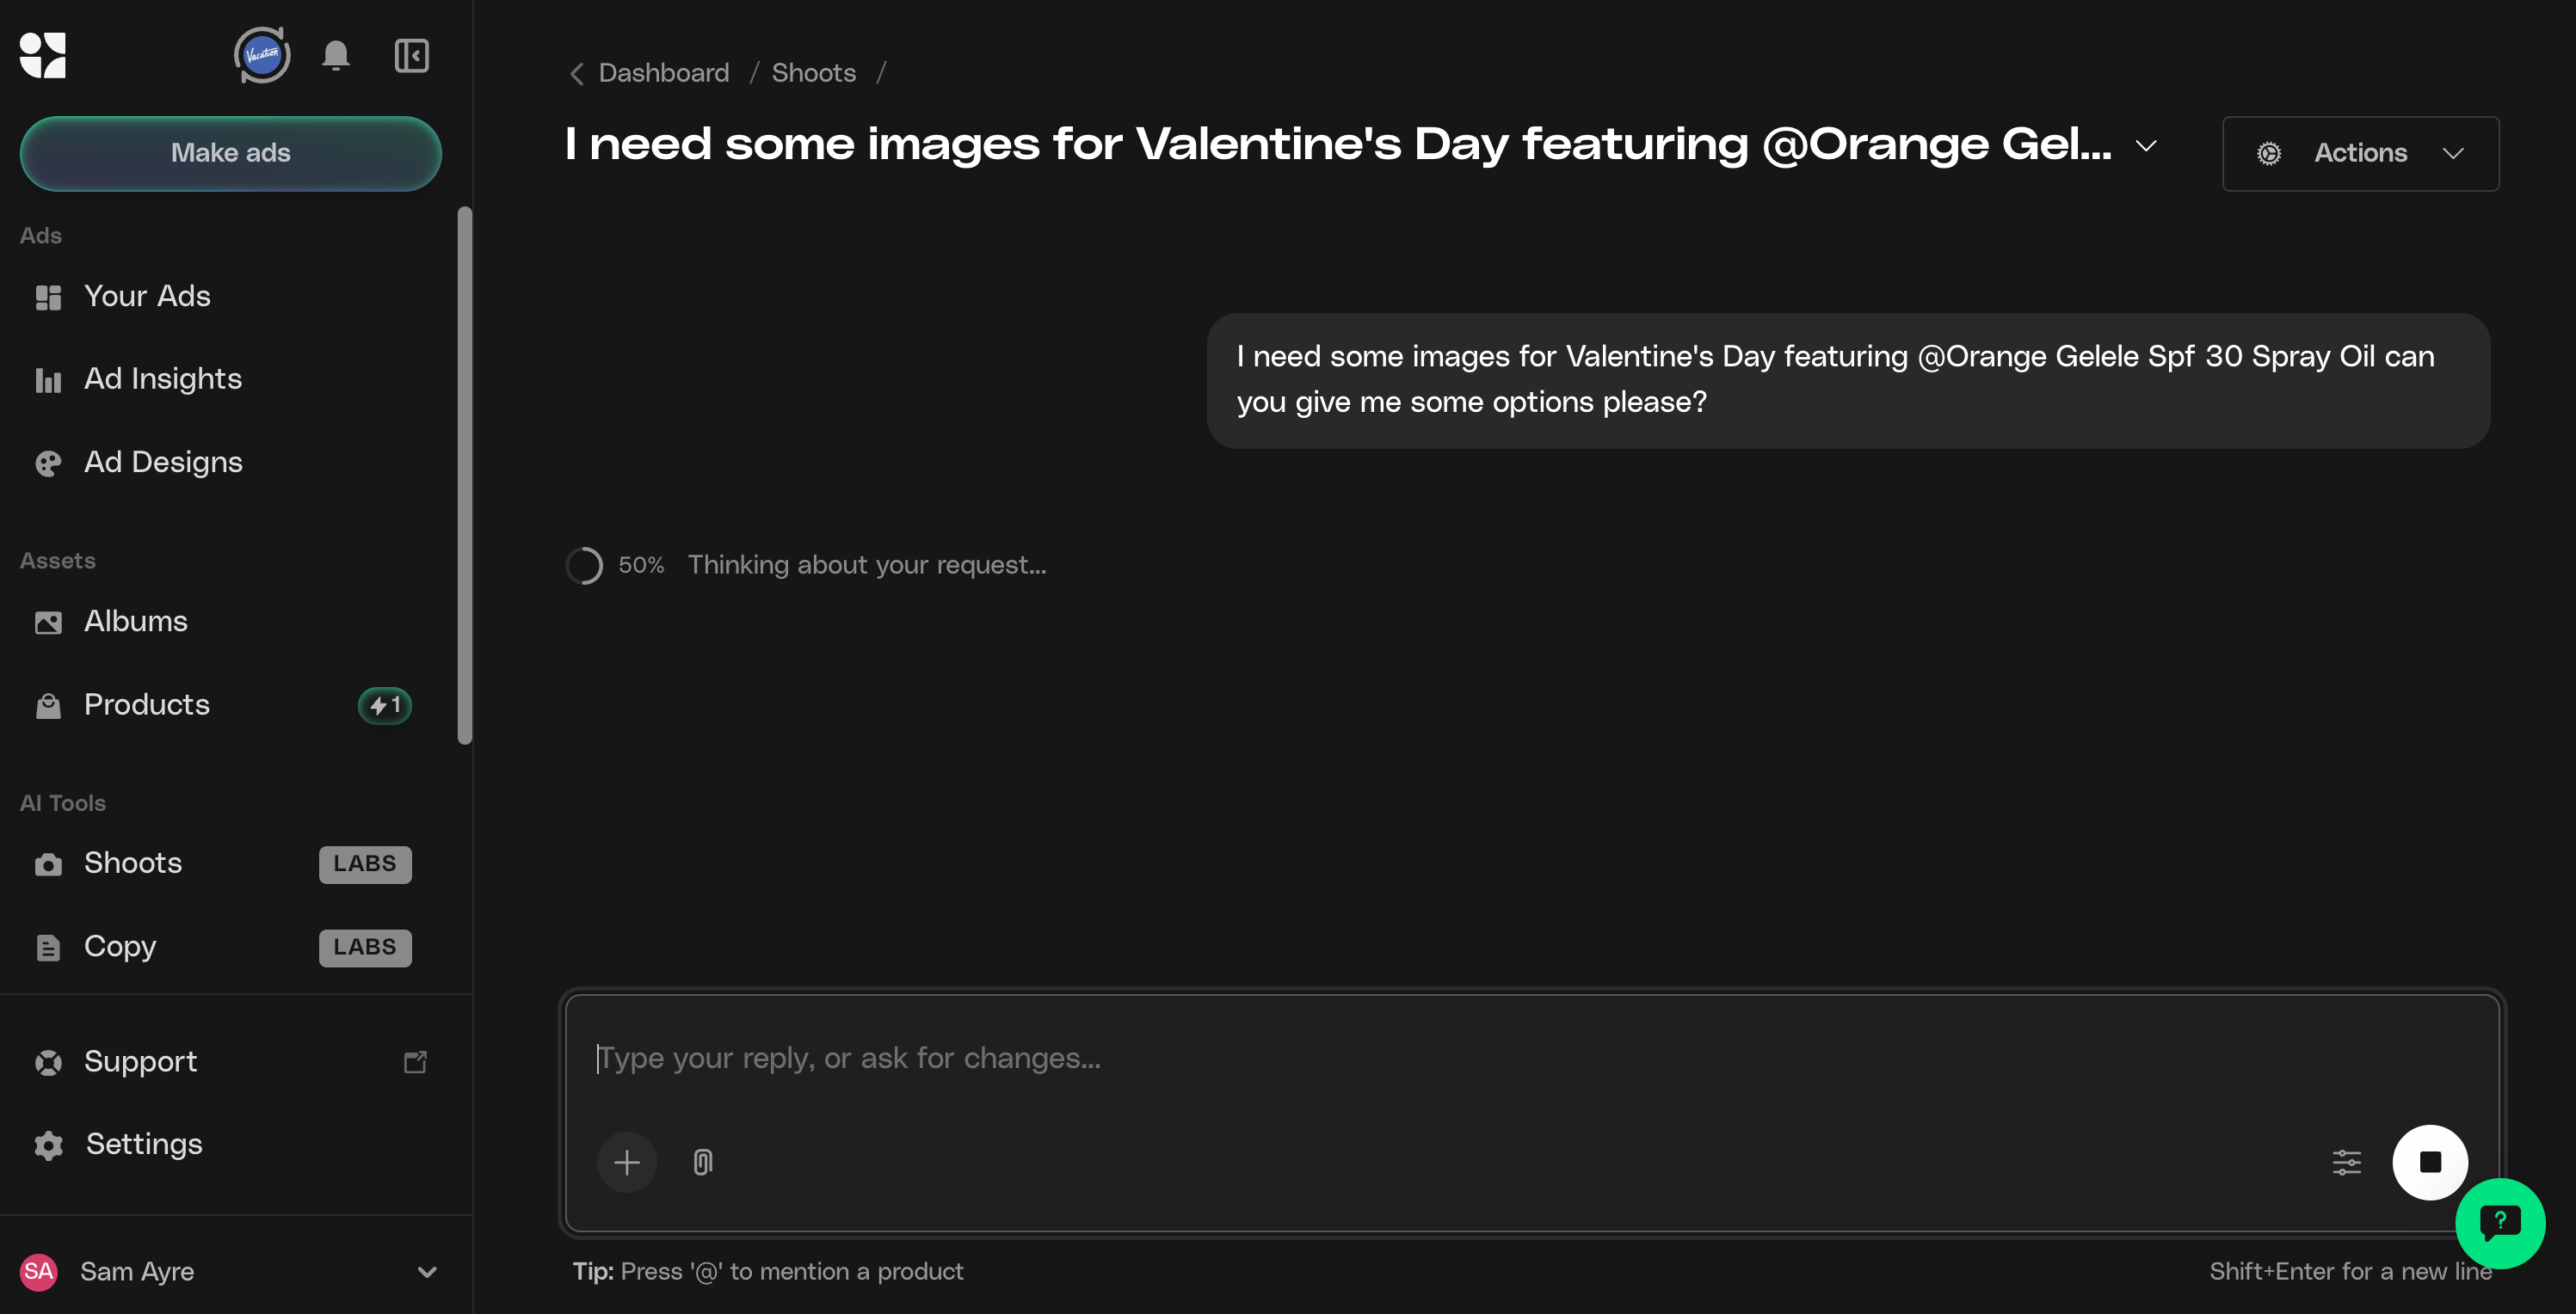This screenshot has height=1314, width=2576.
Task: Collapse the sidebar panel icon
Action: (x=411, y=55)
